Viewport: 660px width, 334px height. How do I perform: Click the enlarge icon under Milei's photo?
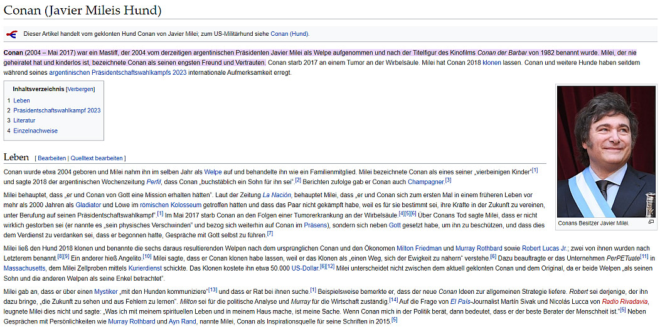pyautogui.click(x=651, y=222)
